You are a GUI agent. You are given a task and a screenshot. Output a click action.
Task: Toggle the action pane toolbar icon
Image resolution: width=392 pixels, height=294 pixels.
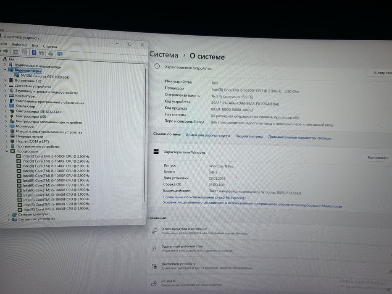pos(41,53)
